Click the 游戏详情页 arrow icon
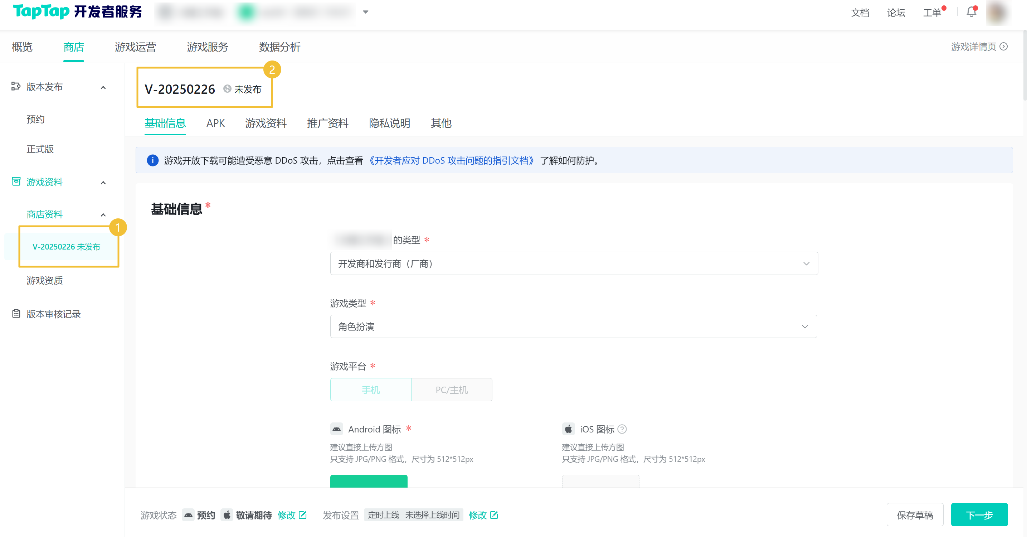Screen dimensions: 1027x537 (x=1004, y=47)
